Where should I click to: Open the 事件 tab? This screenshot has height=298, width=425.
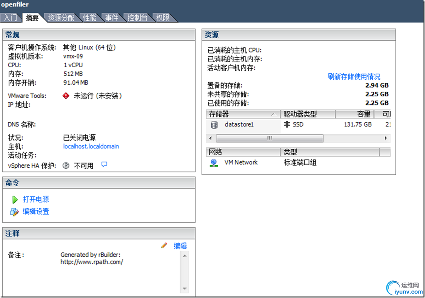112,17
